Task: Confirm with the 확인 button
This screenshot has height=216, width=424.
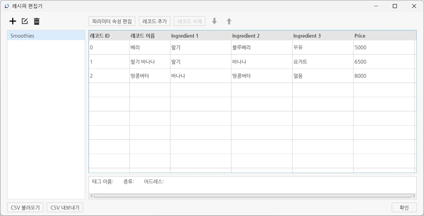Action: click(x=404, y=207)
